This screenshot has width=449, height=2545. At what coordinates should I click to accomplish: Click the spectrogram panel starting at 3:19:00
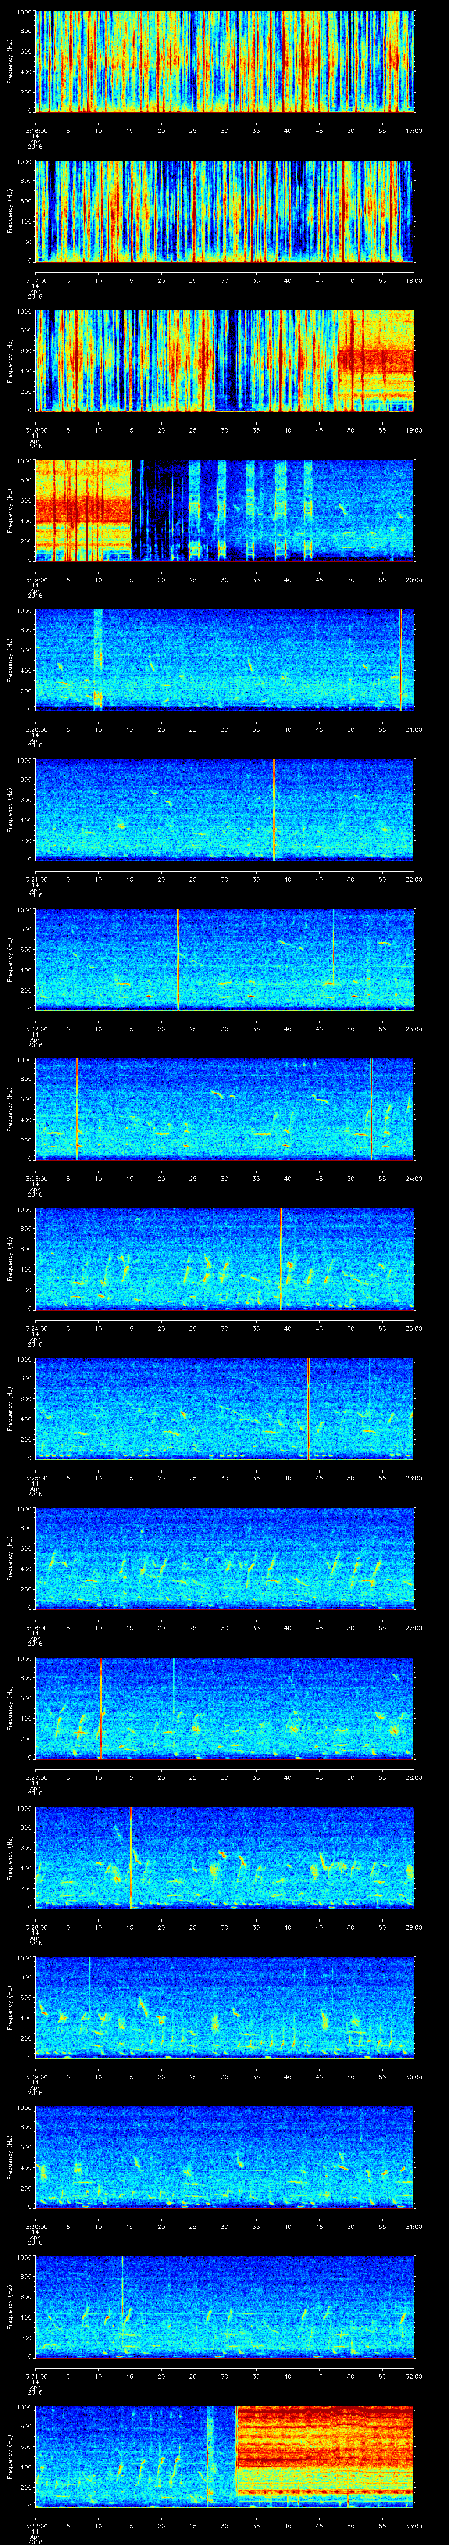point(225,511)
